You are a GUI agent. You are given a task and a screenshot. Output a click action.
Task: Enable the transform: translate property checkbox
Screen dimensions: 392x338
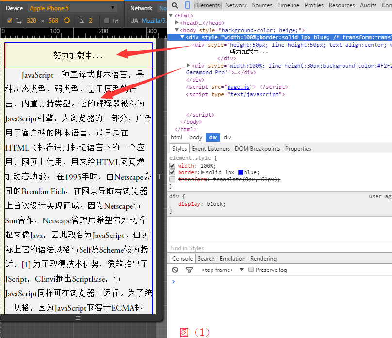[x=172, y=179]
